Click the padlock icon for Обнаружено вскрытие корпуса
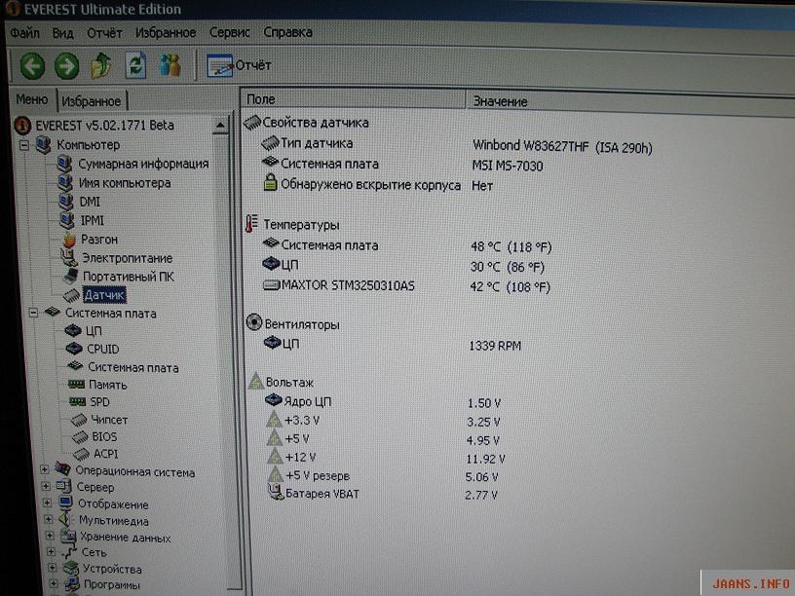The height and width of the screenshot is (596, 795). tap(271, 182)
